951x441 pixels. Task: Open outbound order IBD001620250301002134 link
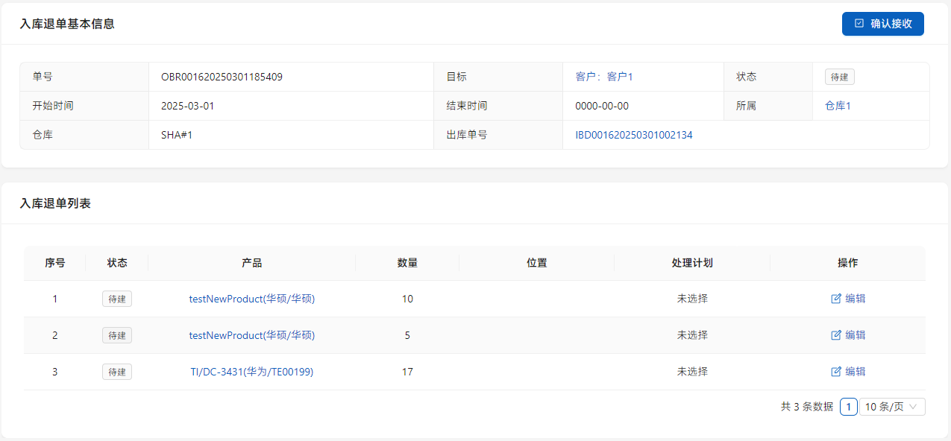[633, 135]
